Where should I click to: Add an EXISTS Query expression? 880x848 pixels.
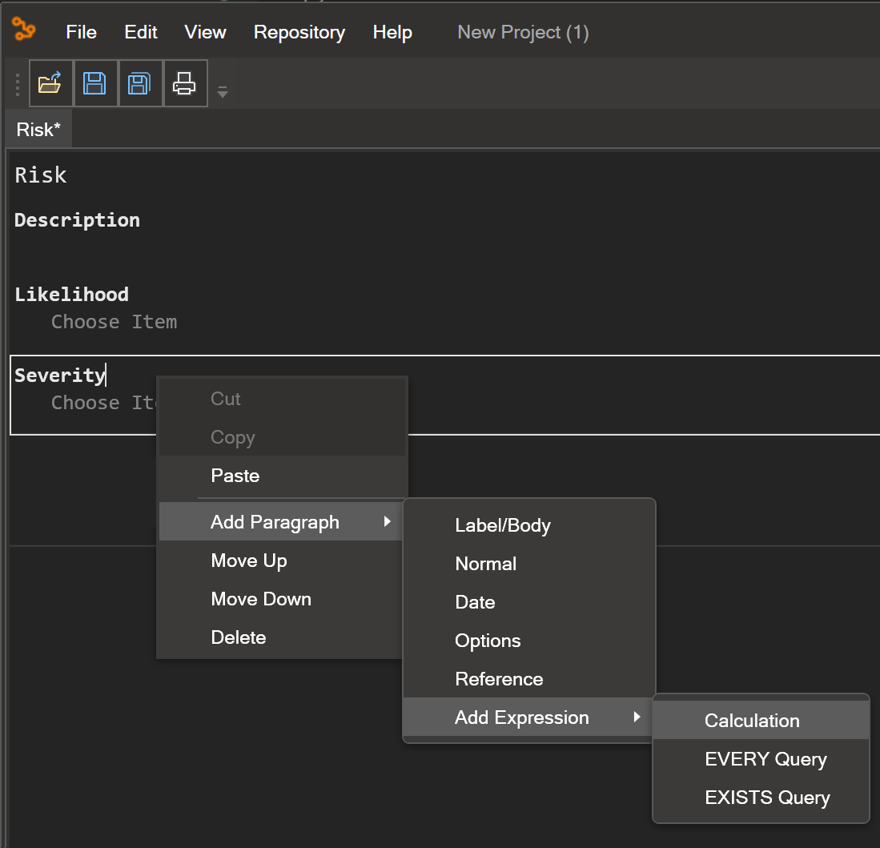click(x=761, y=797)
